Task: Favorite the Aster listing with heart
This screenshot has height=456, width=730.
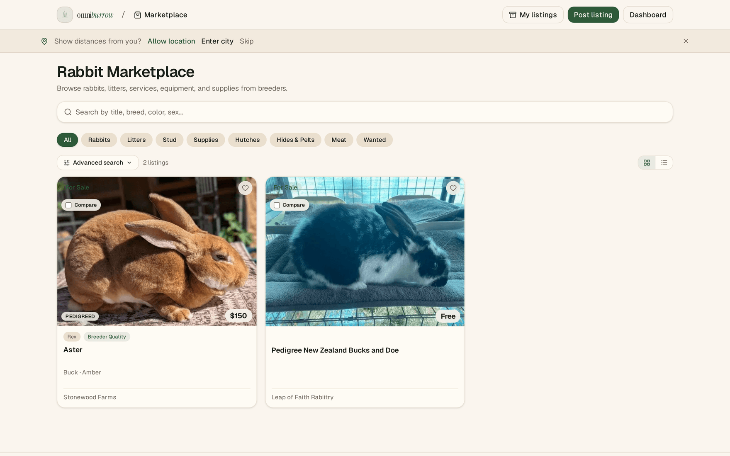Action: pos(245,188)
